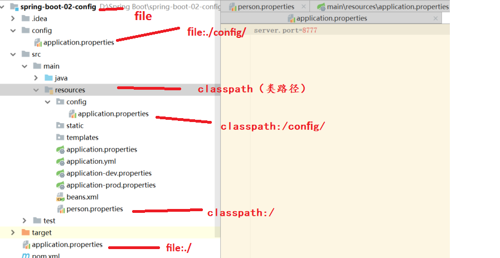The image size is (500, 258).
Task: Click the person.properties file icon in the tree
Action: click(x=61, y=209)
